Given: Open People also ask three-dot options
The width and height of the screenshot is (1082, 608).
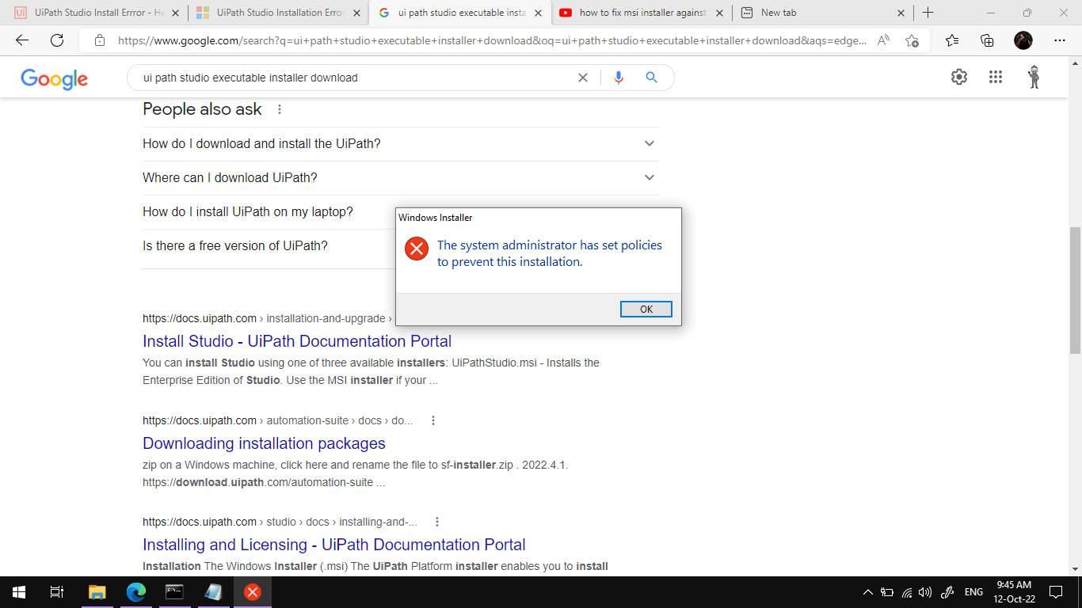Looking at the screenshot, I should tap(280, 109).
